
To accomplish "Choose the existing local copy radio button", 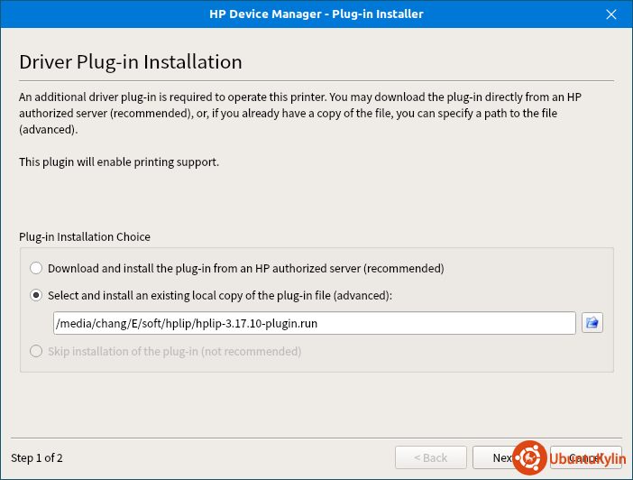I will [36, 295].
